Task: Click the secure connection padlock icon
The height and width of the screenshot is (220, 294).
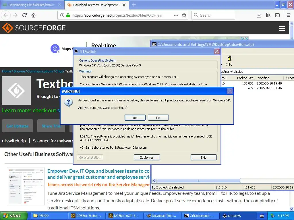Action: coord(68,15)
